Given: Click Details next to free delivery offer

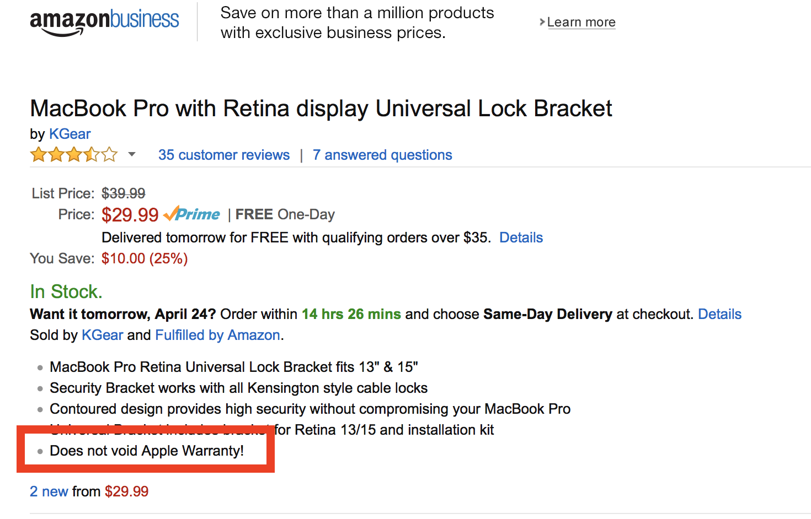Looking at the screenshot, I should pos(521,237).
